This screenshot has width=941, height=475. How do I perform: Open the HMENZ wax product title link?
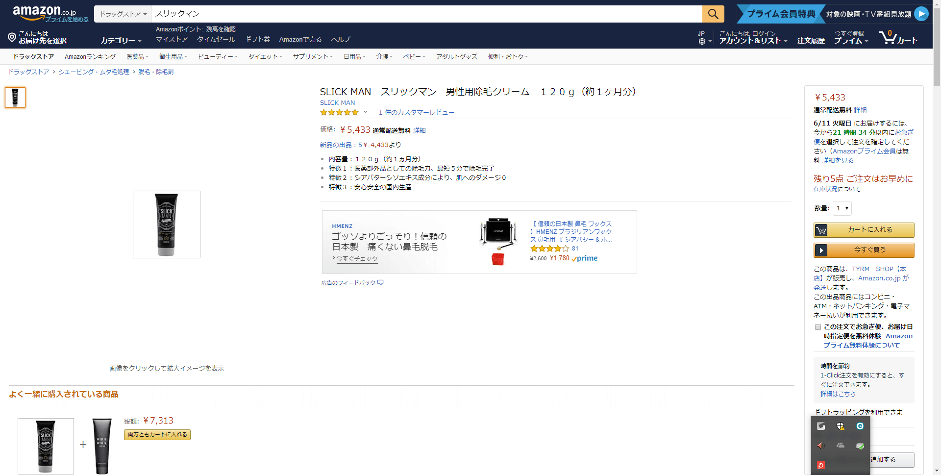(571, 231)
